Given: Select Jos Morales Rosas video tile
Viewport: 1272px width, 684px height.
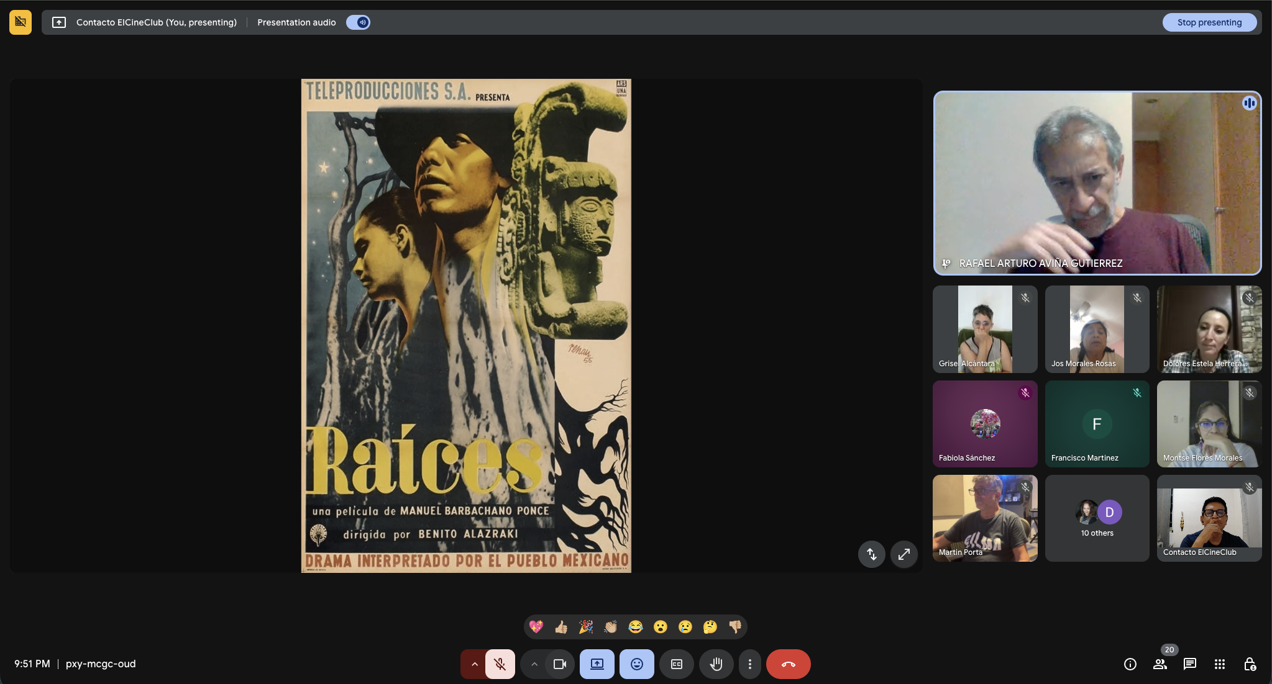Looking at the screenshot, I should pyautogui.click(x=1097, y=329).
